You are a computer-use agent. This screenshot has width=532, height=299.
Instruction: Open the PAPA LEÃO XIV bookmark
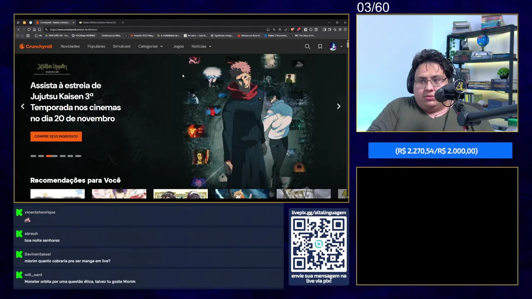[x=57, y=35]
